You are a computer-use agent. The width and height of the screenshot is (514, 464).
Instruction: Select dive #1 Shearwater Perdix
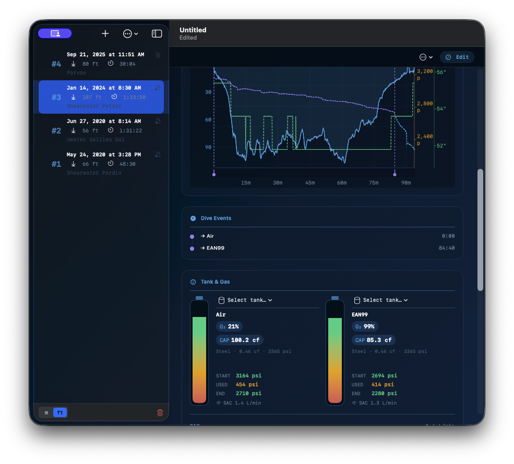click(101, 164)
